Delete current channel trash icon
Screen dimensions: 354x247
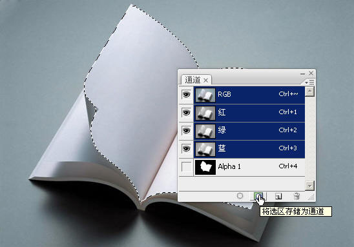click(297, 196)
